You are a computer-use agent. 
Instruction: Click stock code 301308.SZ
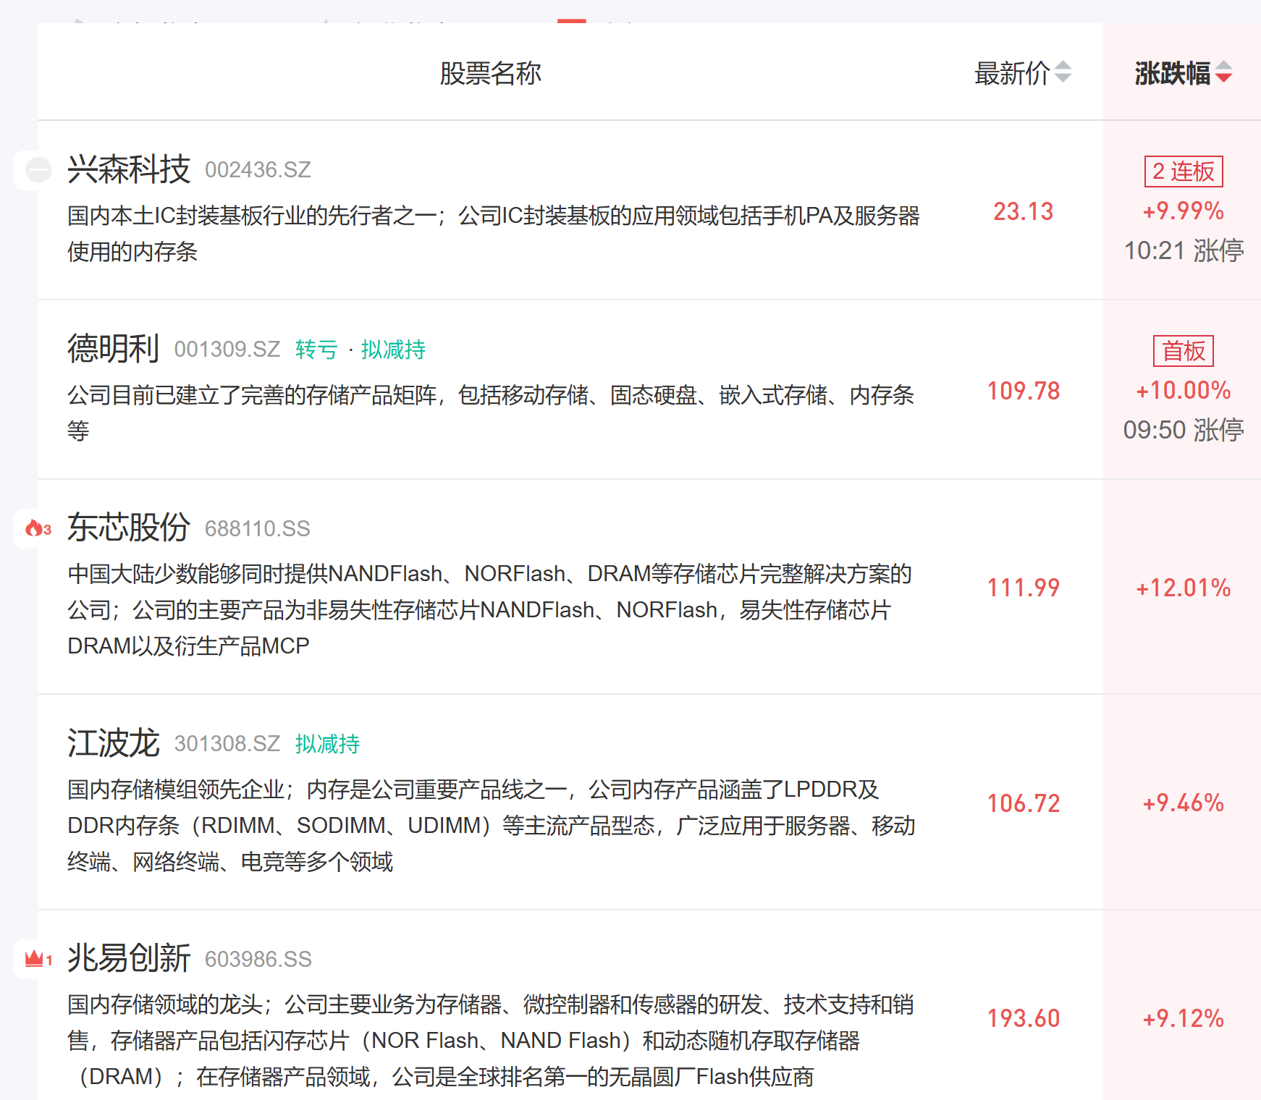coord(227,744)
